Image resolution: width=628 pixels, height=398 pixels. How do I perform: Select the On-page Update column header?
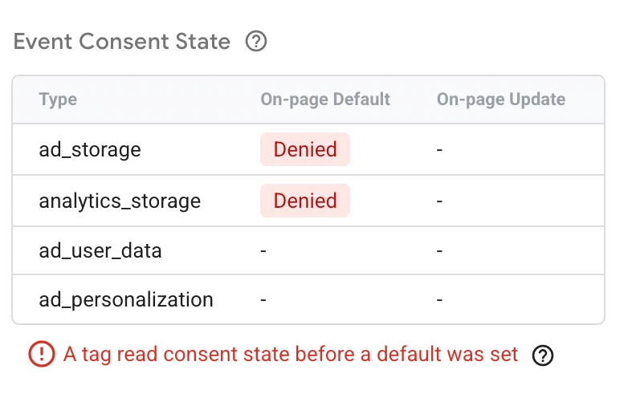point(501,99)
